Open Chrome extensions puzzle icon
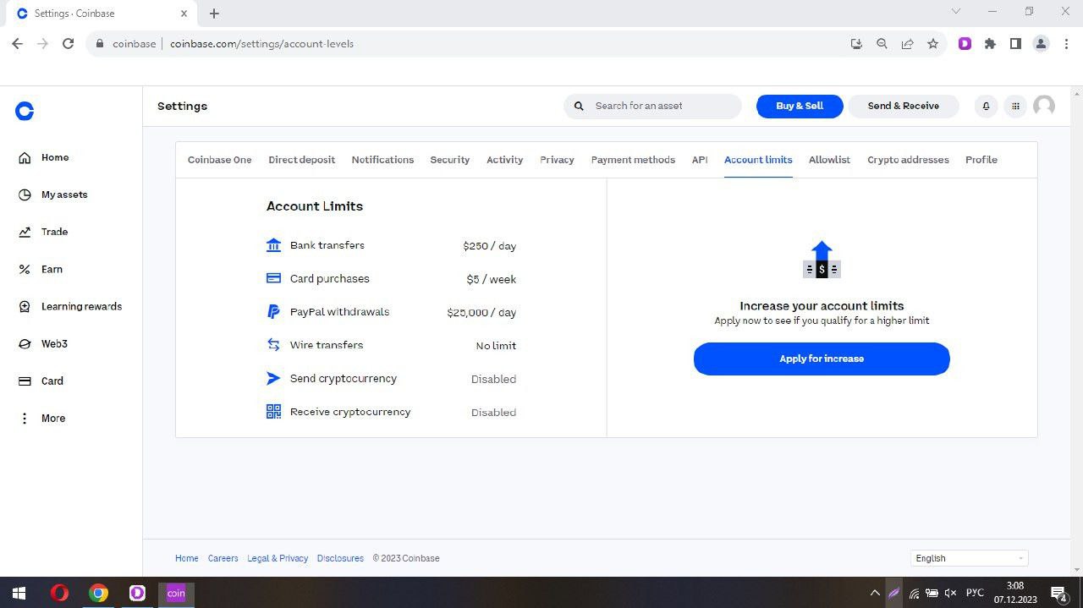The width and height of the screenshot is (1083, 608). [x=990, y=44]
